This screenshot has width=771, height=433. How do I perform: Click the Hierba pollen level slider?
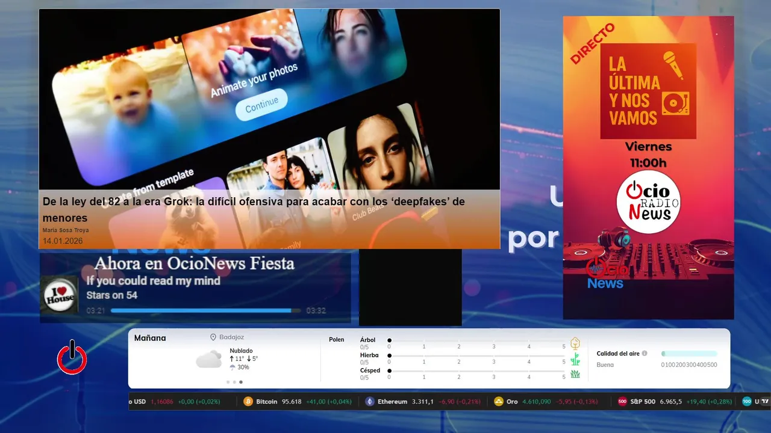[476, 356]
